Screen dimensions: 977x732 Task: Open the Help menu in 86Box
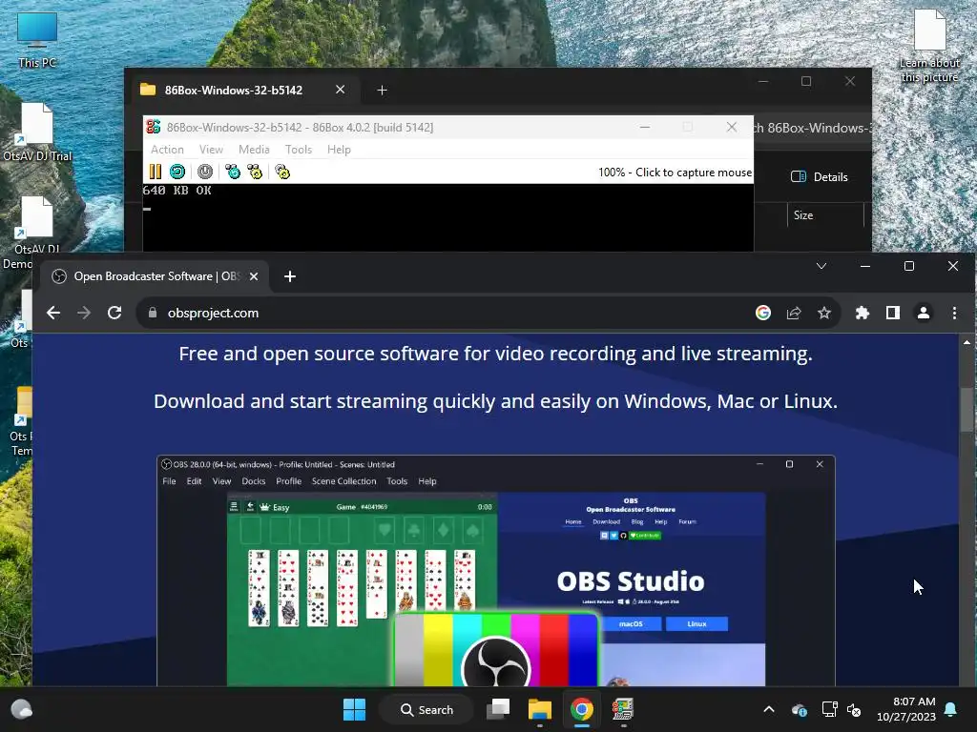click(339, 150)
